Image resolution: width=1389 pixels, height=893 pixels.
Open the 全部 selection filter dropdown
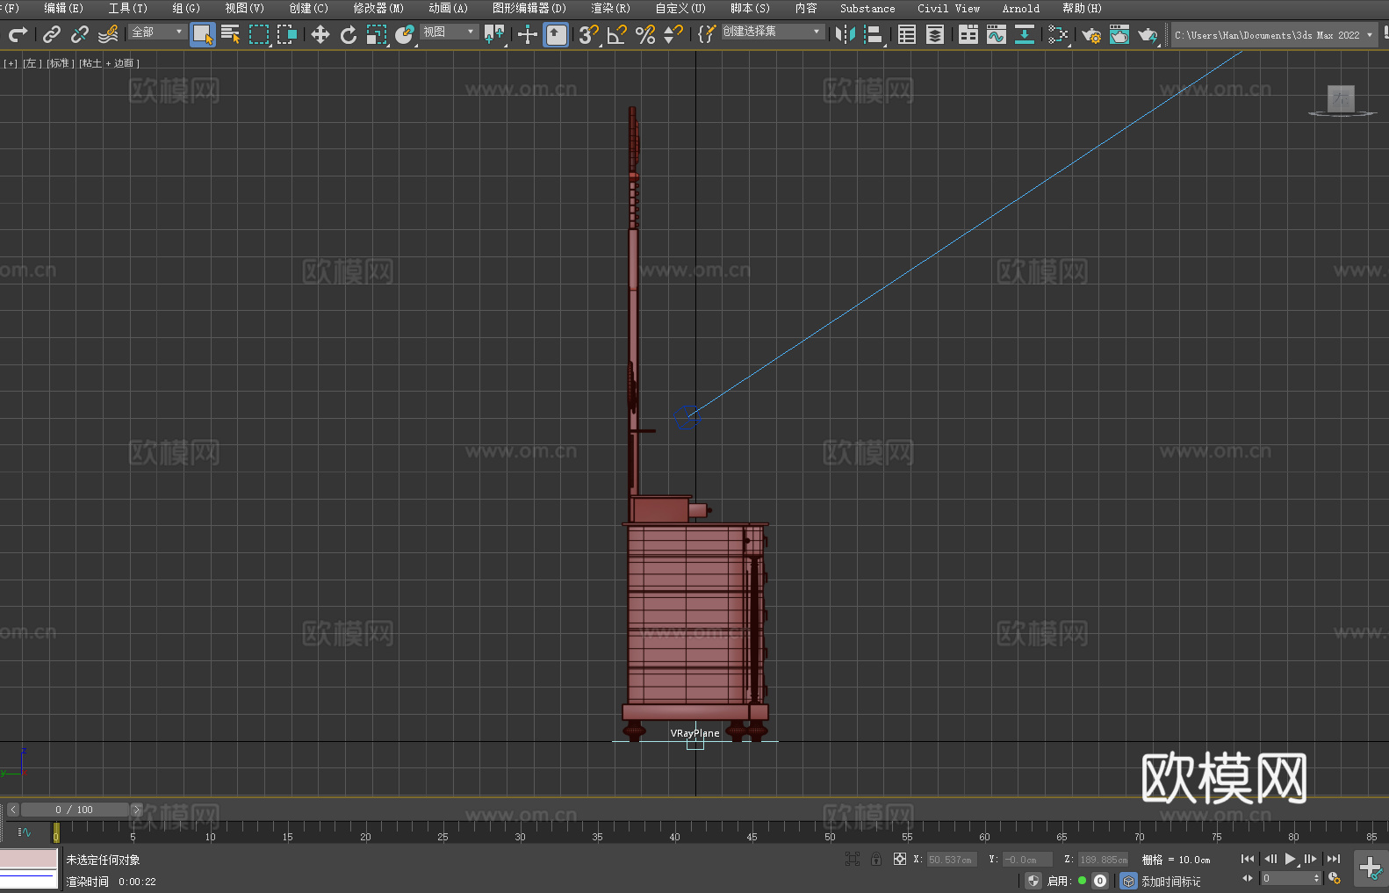coord(157,32)
